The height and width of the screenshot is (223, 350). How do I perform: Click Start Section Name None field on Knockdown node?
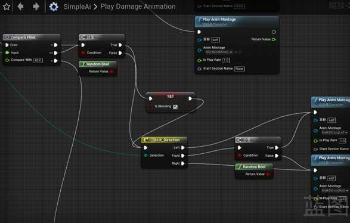tap(239, 69)
